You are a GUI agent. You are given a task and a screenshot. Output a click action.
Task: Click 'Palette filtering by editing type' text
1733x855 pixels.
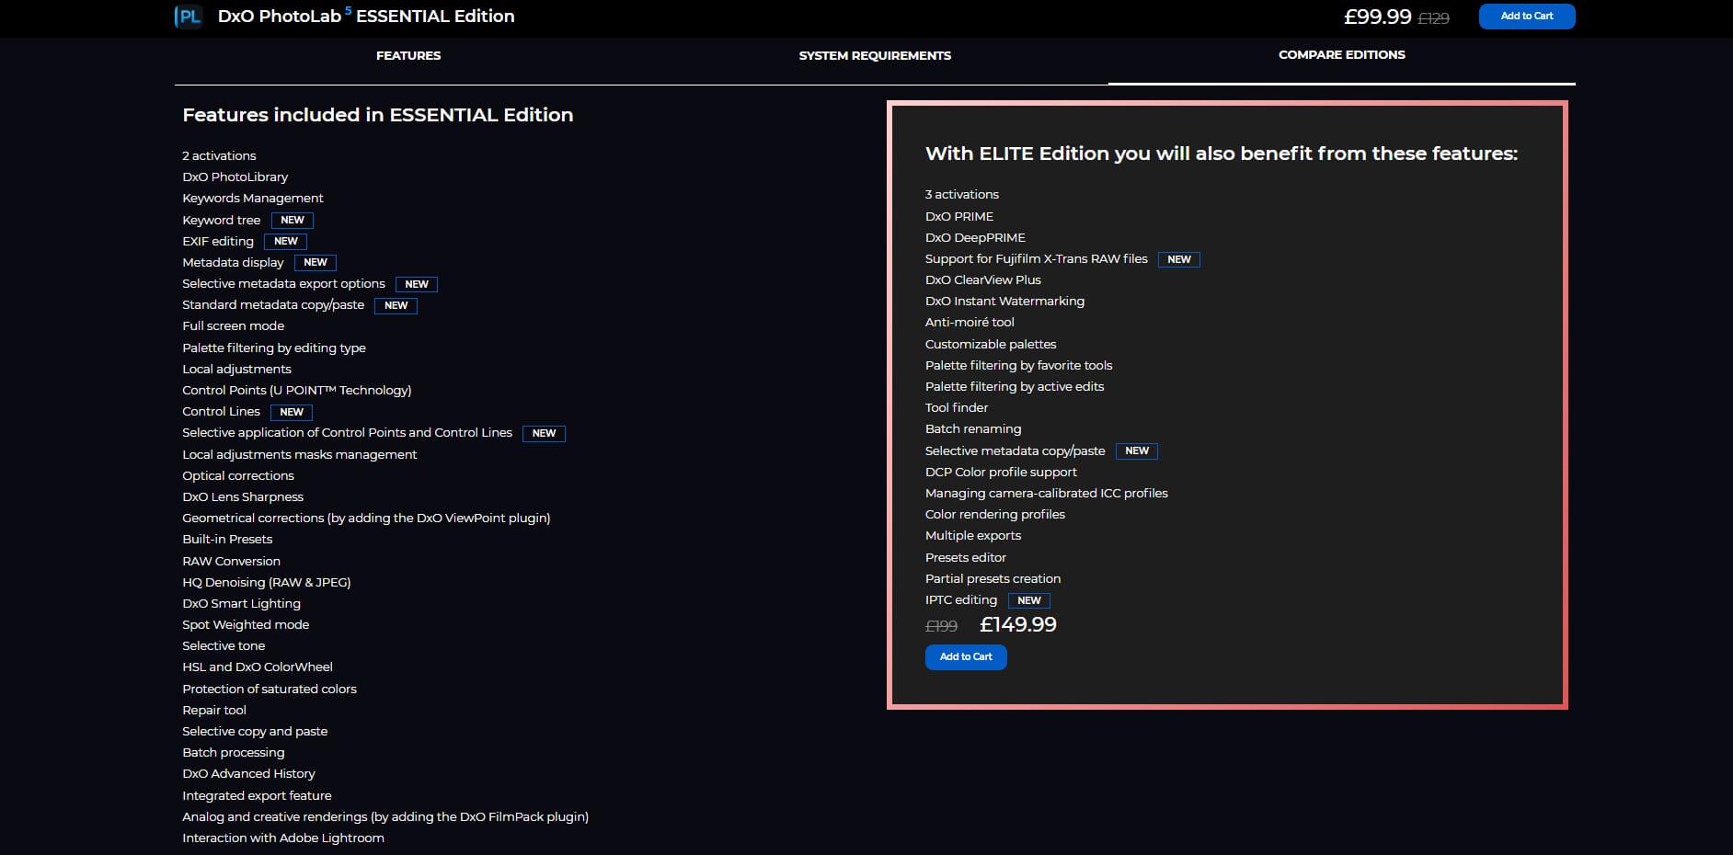274,348
